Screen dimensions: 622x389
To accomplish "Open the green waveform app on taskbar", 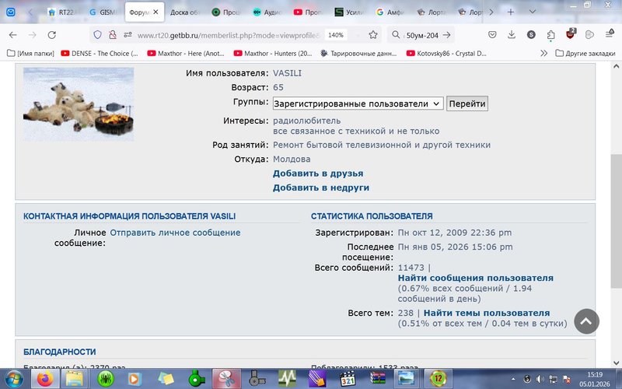I will click(287, 379).
